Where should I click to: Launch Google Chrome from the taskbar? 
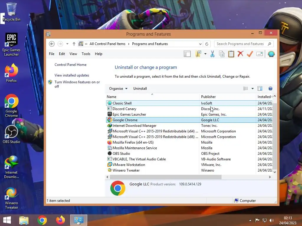click(x=42, y=220)
